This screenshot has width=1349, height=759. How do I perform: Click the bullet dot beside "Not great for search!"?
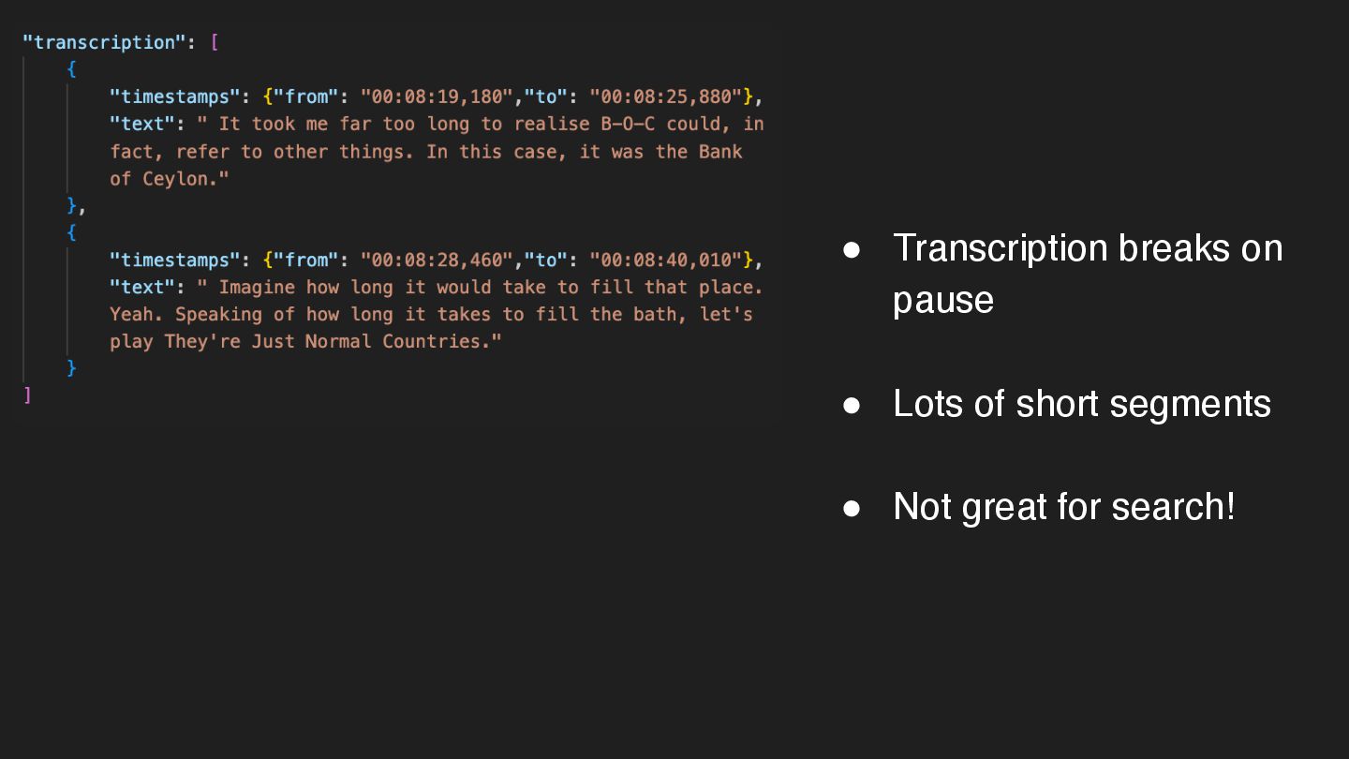pyautogui.click(x=852, y=508)
